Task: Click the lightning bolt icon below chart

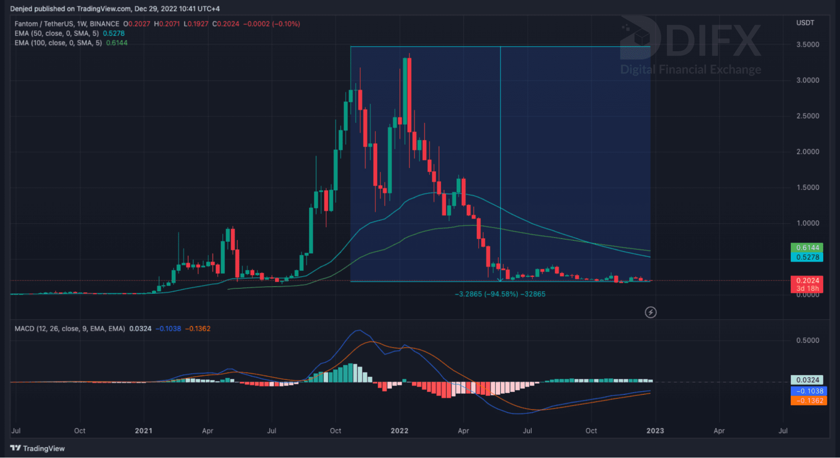Action: [650, 312]
